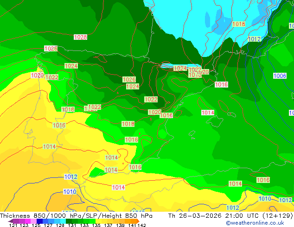Pick the darkest green legend swatch

pos(69,221)
